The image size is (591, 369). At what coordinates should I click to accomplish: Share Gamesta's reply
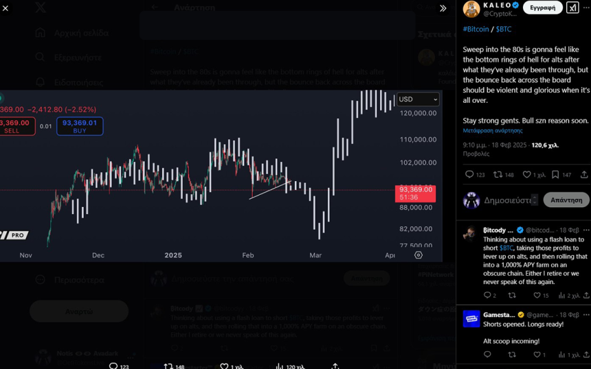click(x=586, y=355)
